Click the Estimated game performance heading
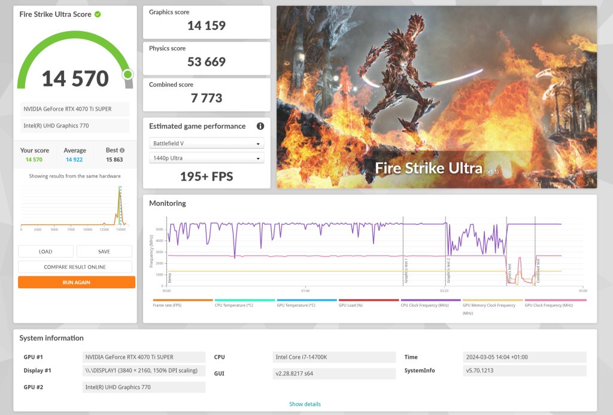Viewport: 613px width, 415px height. point(197,126)
